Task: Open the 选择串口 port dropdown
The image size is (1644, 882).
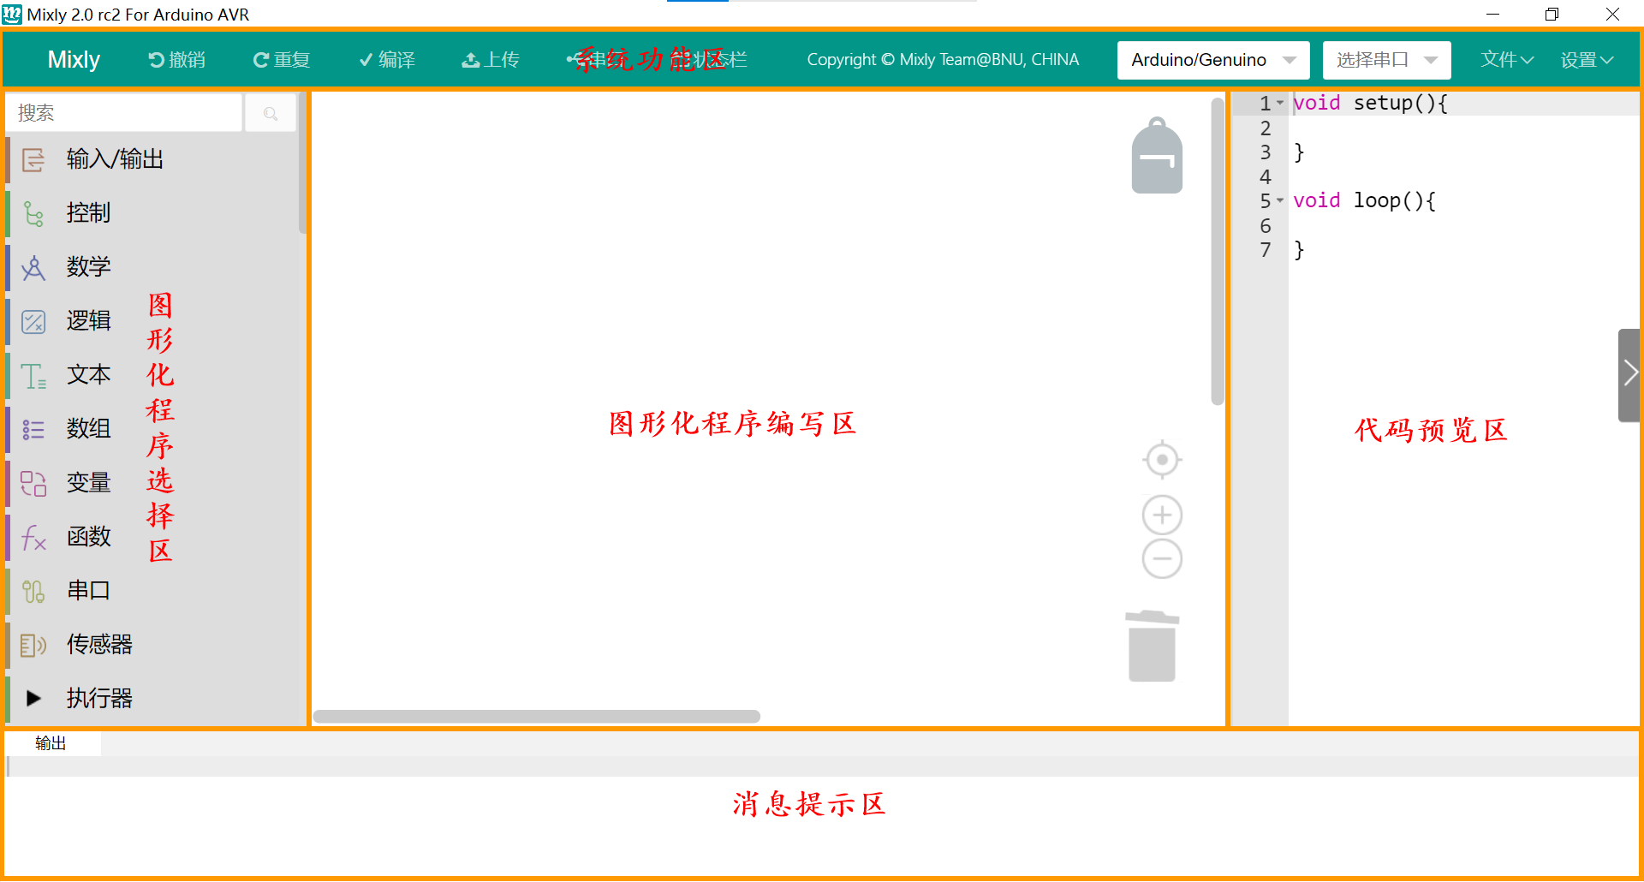Action: pyautogui.click(x=1386, y=60)
